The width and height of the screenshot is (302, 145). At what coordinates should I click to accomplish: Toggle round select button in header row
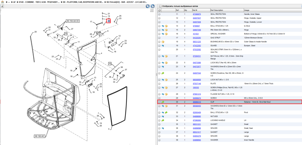pyautogui.click(x=159, y=10)
